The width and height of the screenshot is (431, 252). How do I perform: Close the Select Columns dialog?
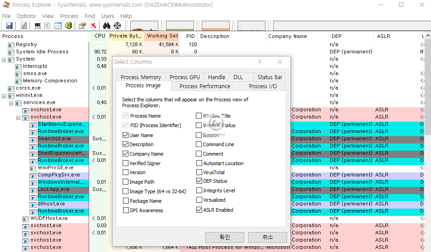[280, 62]
